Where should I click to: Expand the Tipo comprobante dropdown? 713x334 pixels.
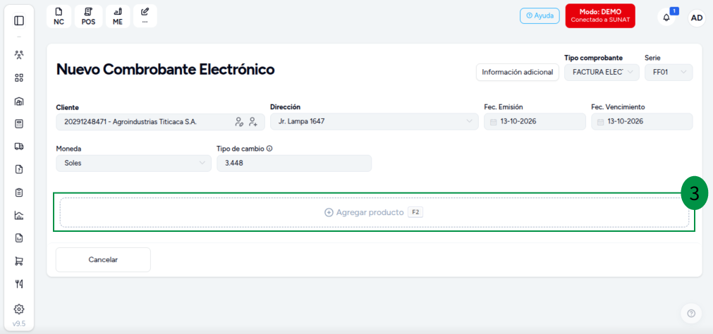[x=602, y=73]
